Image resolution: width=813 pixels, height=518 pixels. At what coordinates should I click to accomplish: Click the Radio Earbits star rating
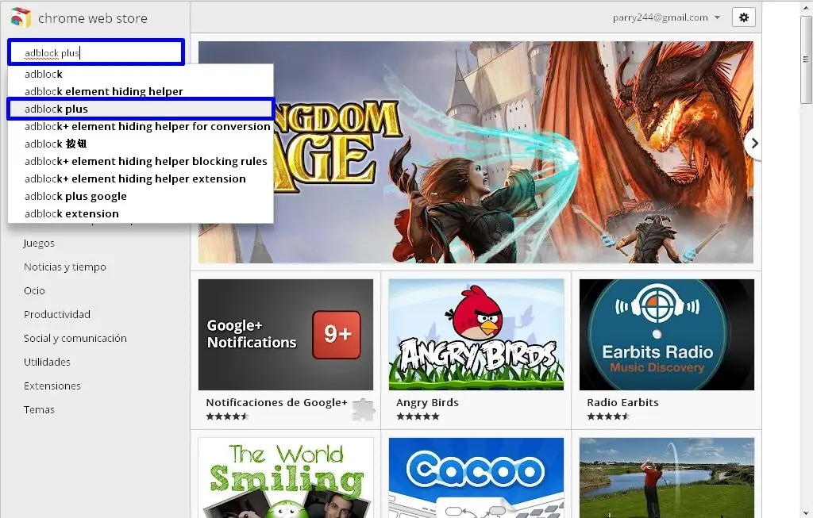[608, 416]
